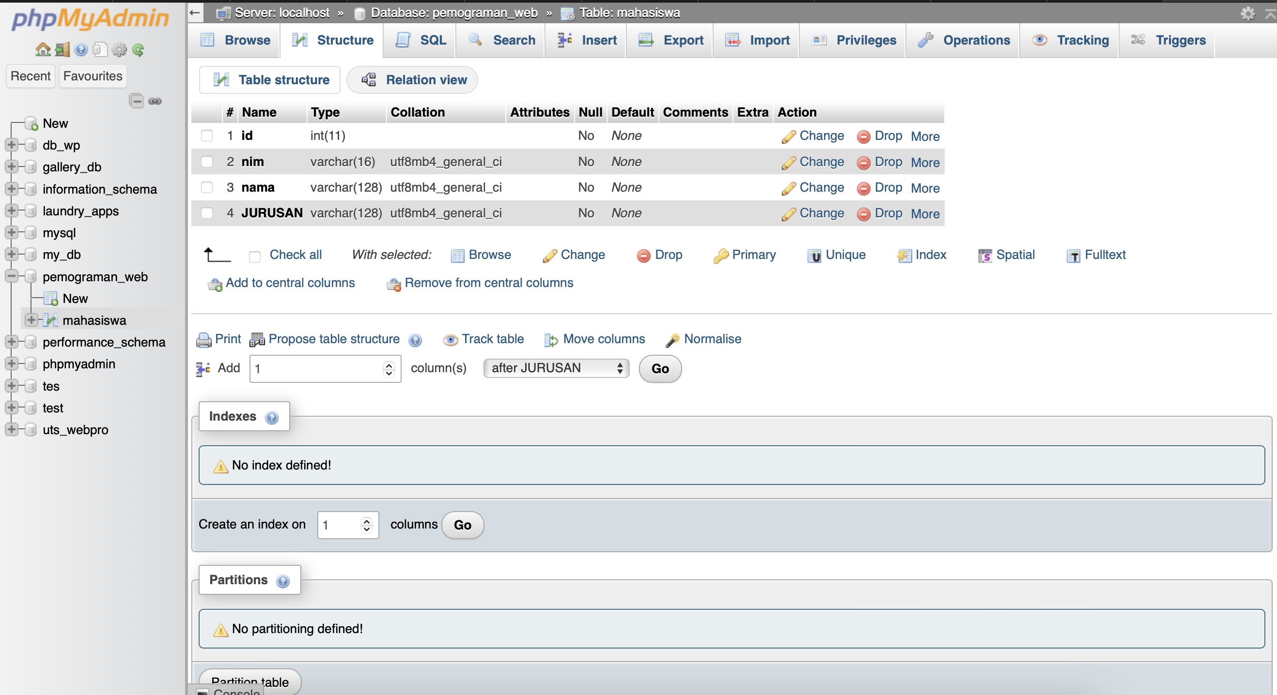Click the red Drop icon for JURUSAN

[863, 214]
